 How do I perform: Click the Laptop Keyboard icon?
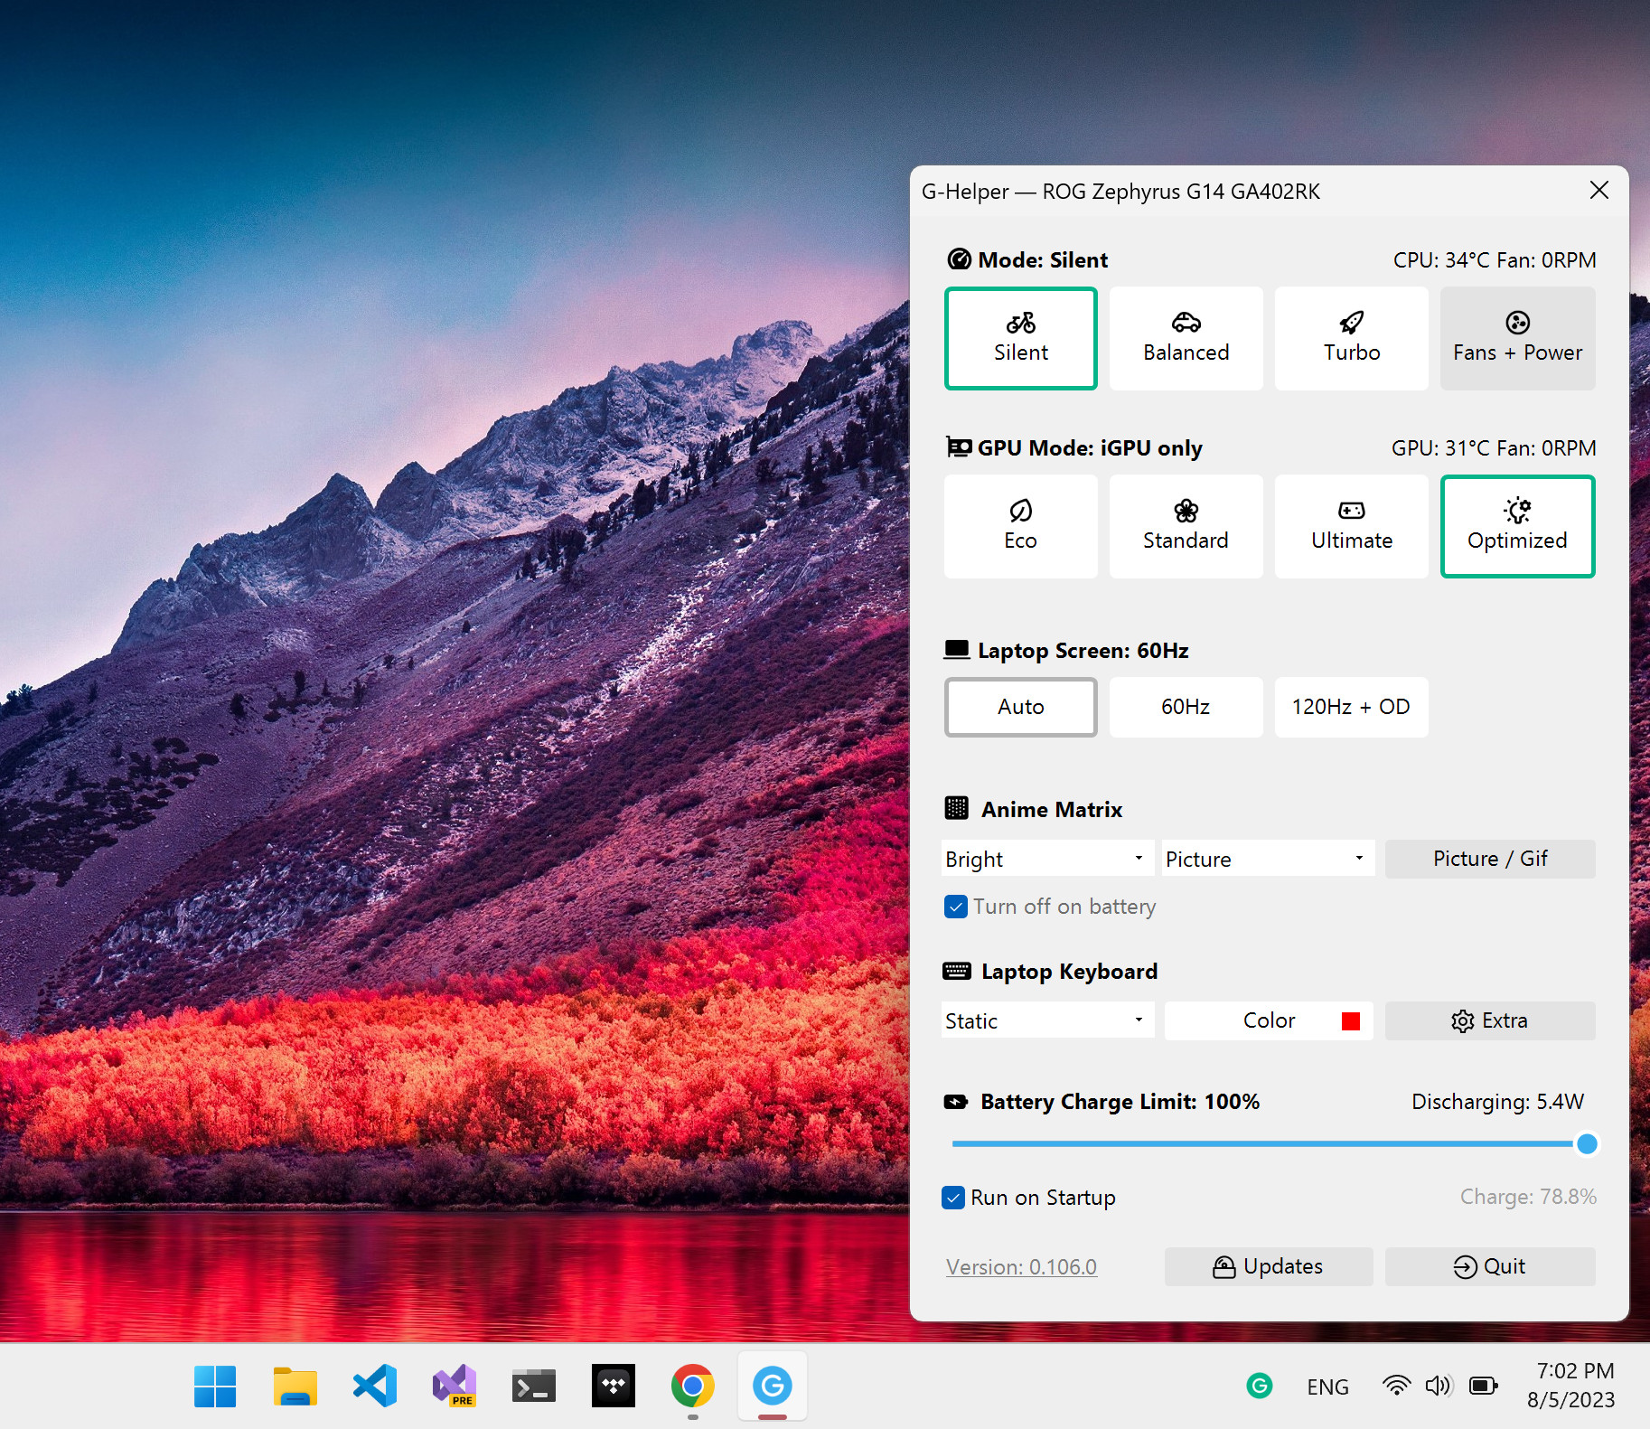[x=957, y=971]
